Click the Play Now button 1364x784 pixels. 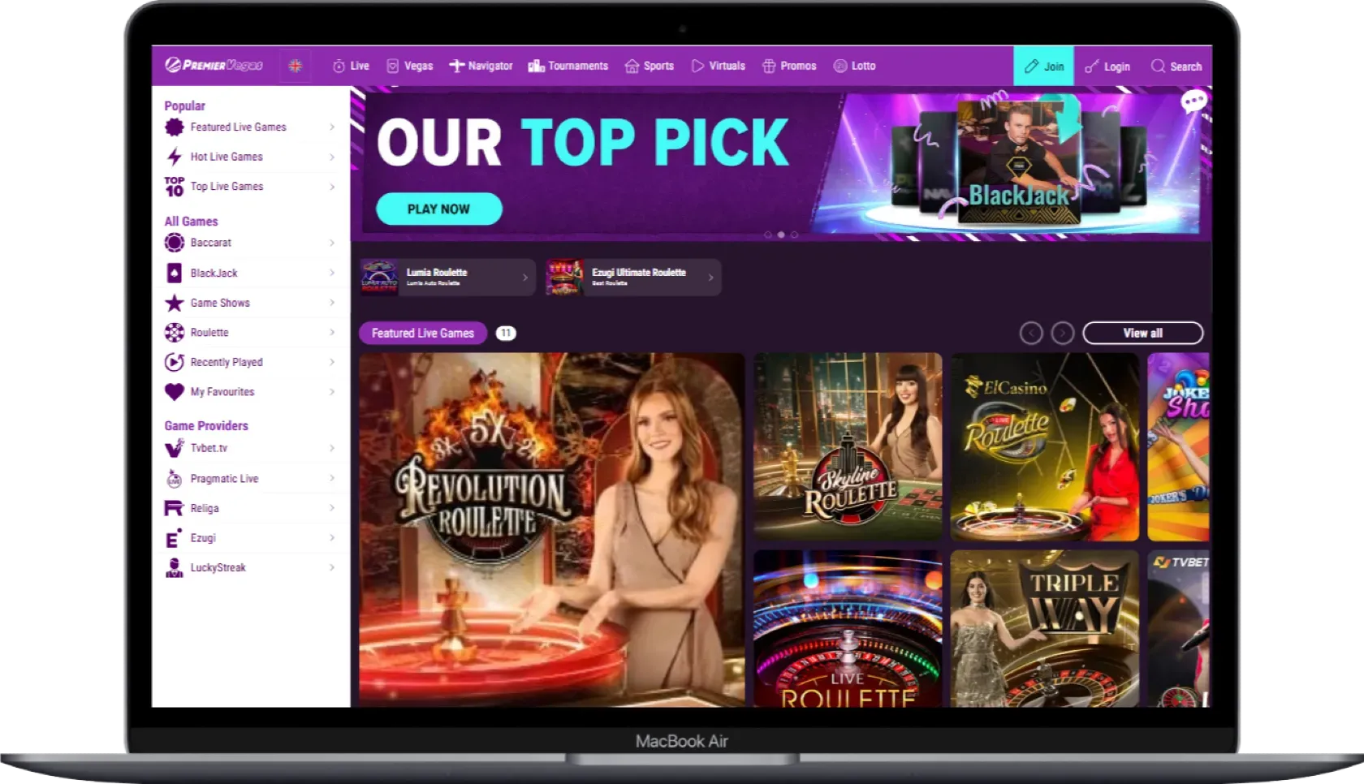pos(438,209)
